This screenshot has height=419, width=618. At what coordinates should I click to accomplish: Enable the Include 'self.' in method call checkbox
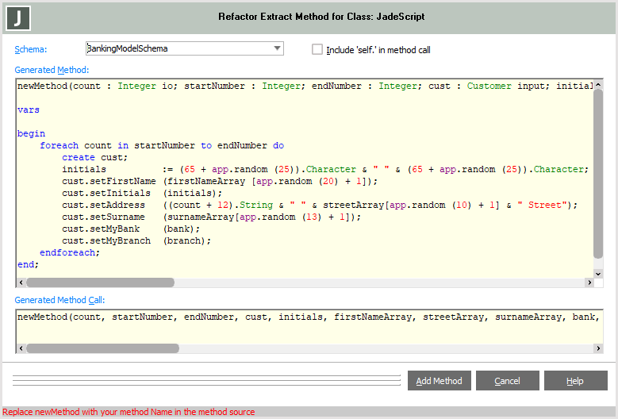click(x=318, y=49)
